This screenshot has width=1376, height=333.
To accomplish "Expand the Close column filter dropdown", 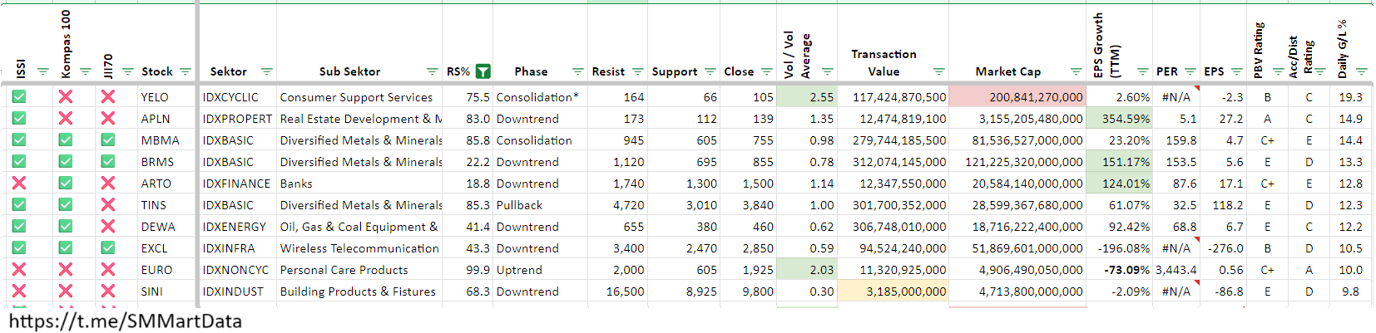I will coord(766,71).
